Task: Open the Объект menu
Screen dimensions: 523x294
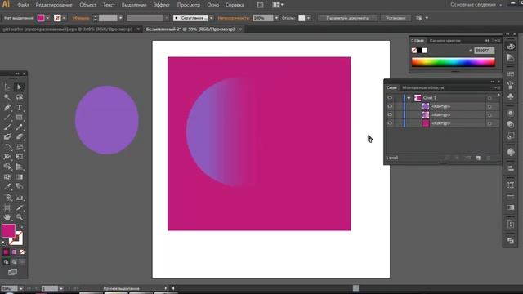Action: 87,5
